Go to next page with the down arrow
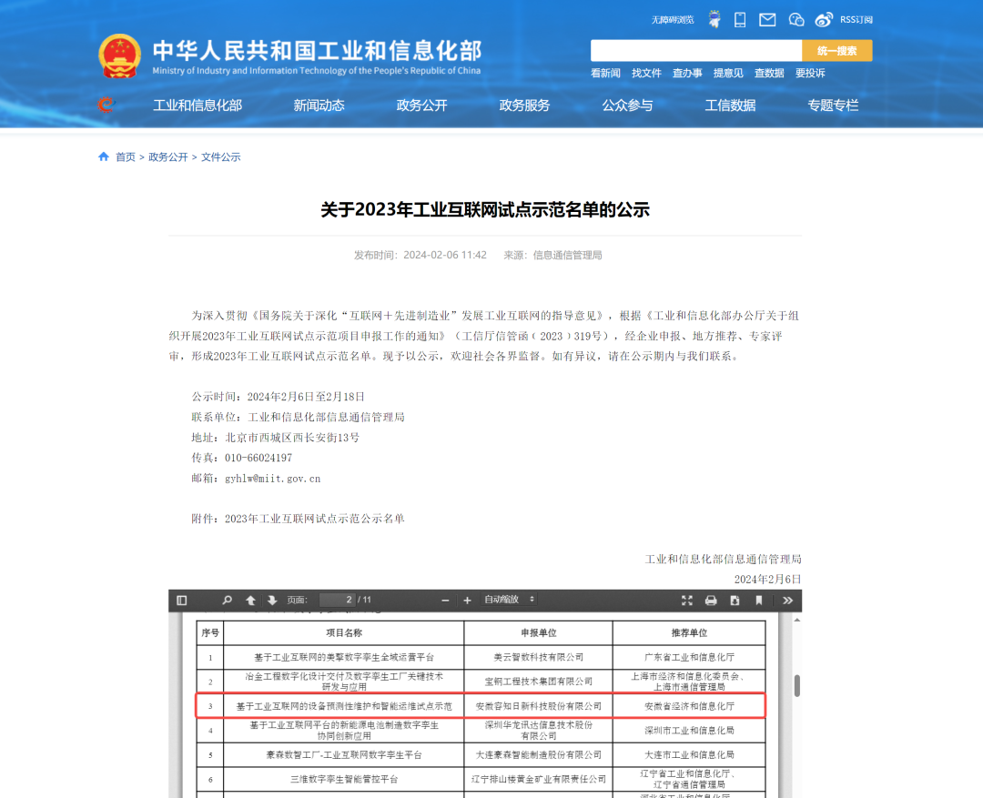This screenshot has width=983, height=798. [x=272, y=600]
